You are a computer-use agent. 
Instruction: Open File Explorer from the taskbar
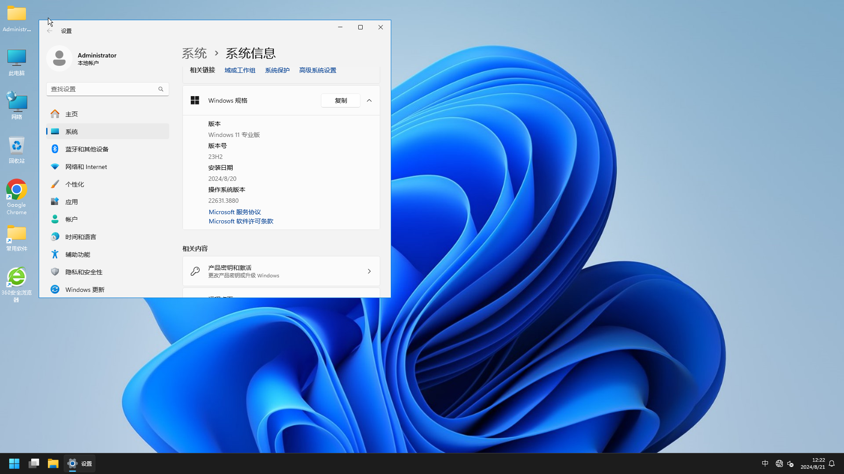pos(53,463)
